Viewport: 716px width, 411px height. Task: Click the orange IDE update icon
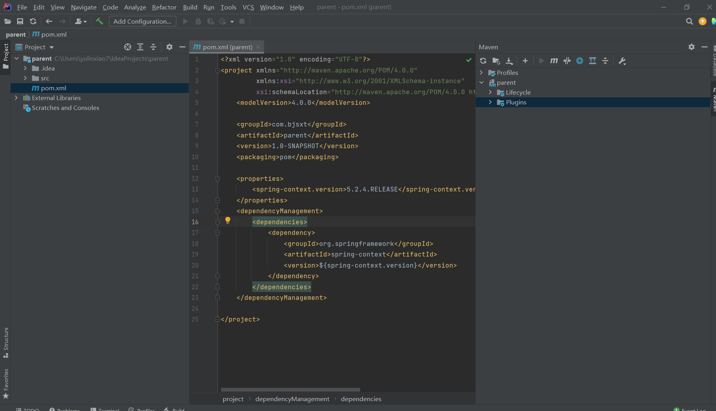[x=702, y=21]
